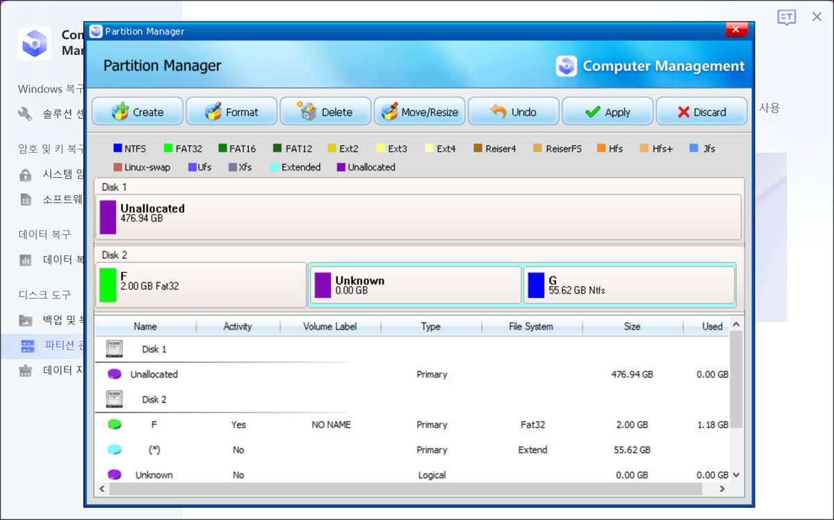Viewport: 834px width, 520px height.
Task: Click the purple Unallocated color box on Disk 1
Action: pos(108,217)
